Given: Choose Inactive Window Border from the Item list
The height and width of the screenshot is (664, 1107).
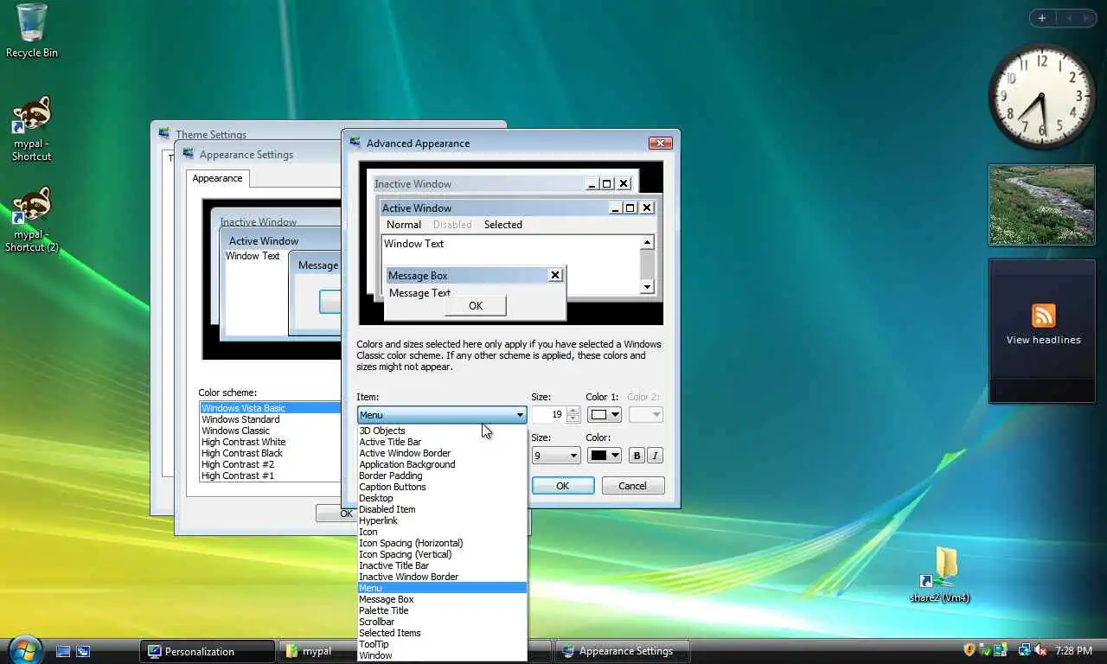Looking at the screenshot, I should (x=442, y=577).
